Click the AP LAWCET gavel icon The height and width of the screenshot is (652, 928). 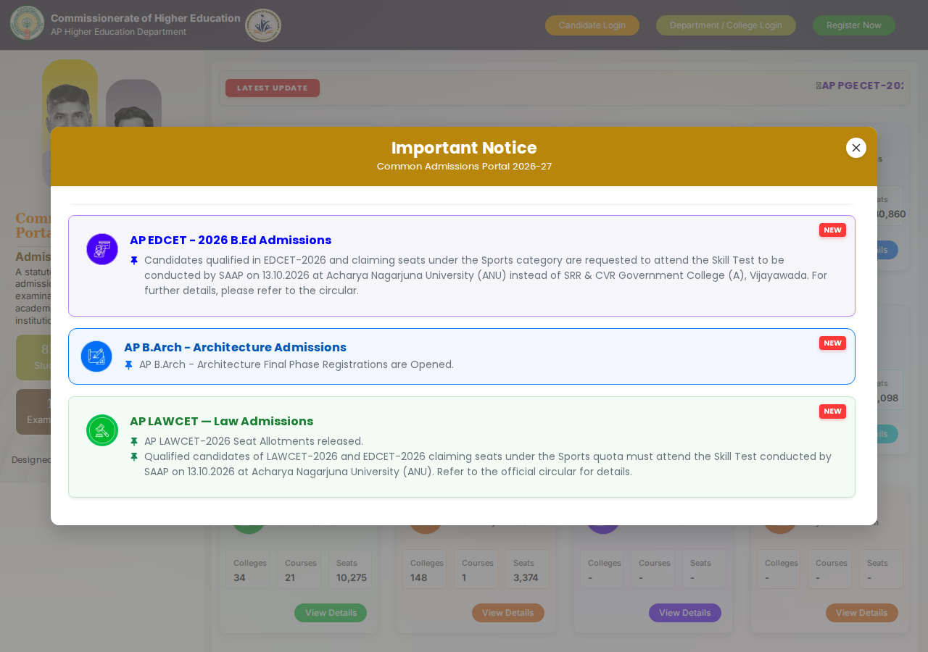[x=102, y=430]
